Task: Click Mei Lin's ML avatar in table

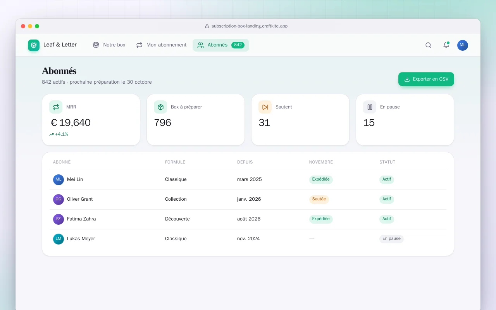Action: pyautogui.click(x=59, y=179)
